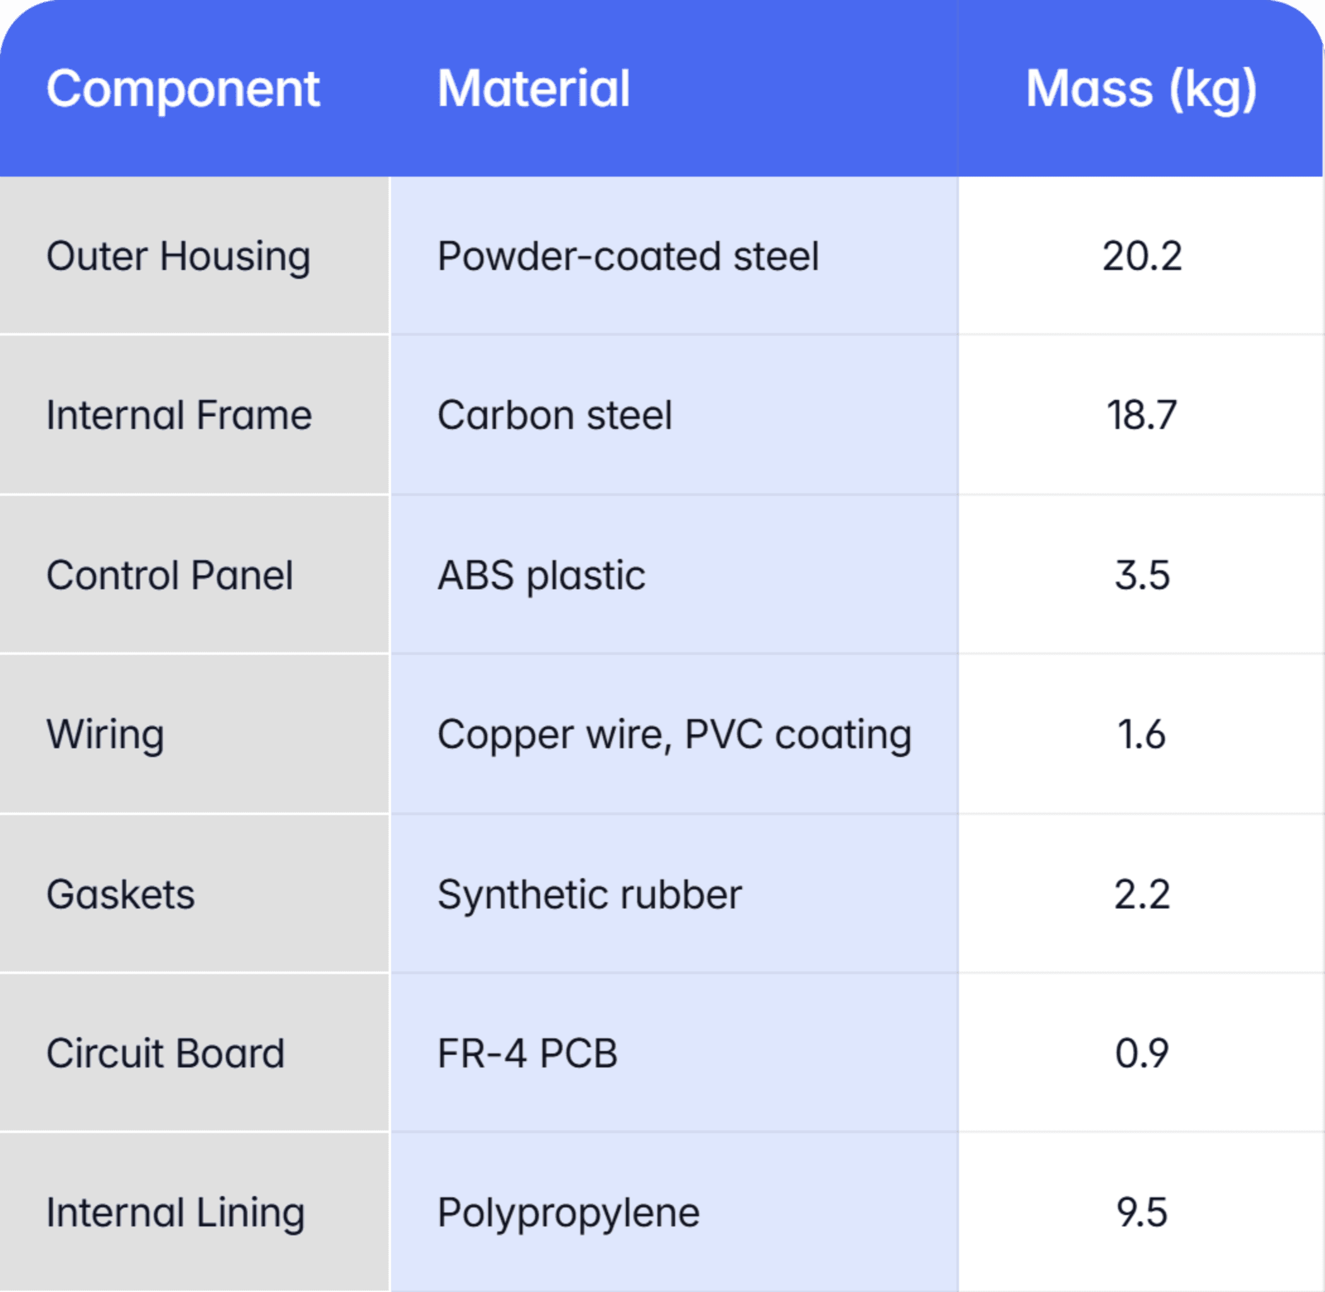Select the Control Panel cell
1325x1292 pixels.
tap(195, 575)
